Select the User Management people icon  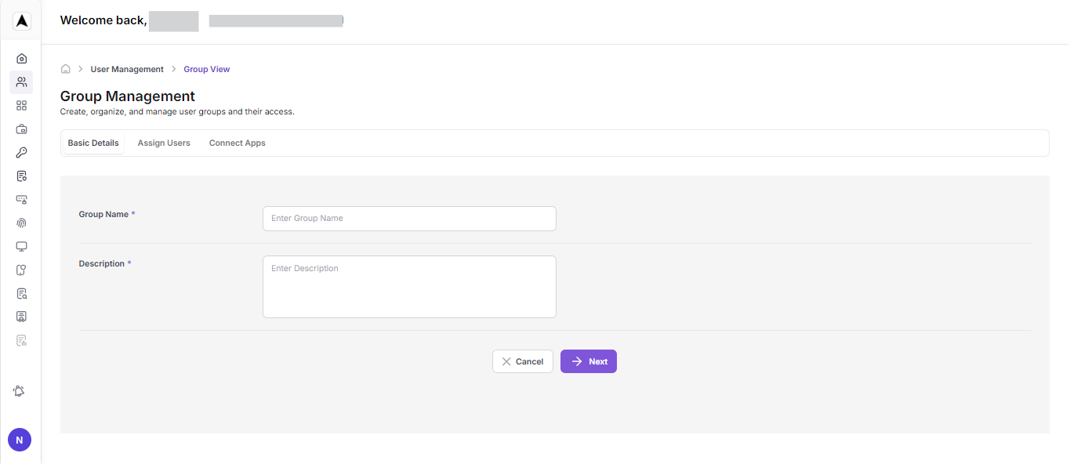pos(21,82)
